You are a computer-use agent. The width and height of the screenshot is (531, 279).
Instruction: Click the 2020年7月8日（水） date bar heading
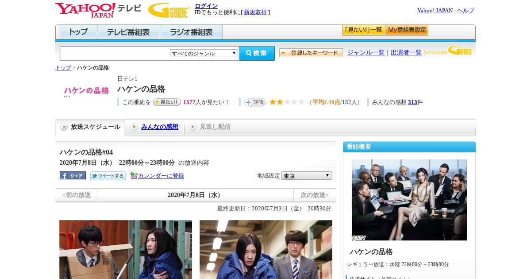point(195,195)
